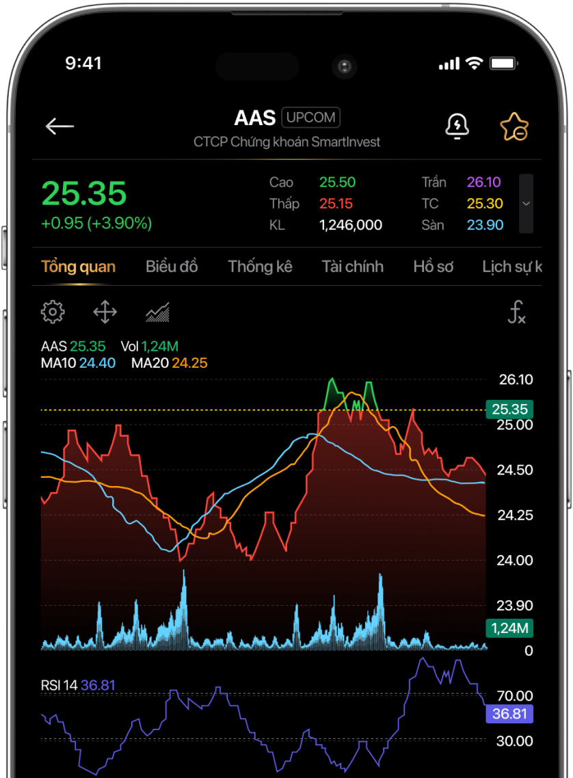Open the Lịch sử tab
The width and height of the screenshot is (573, 778).
pos(511,267)
